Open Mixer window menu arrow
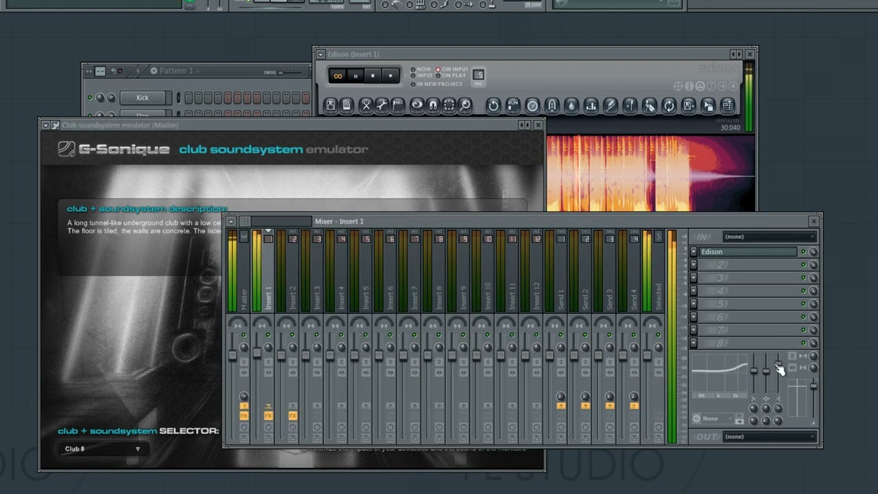The image size is (878, 494). [x=231, y=221]
